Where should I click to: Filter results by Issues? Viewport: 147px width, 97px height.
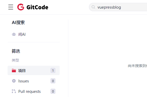(x=33, y=81)
